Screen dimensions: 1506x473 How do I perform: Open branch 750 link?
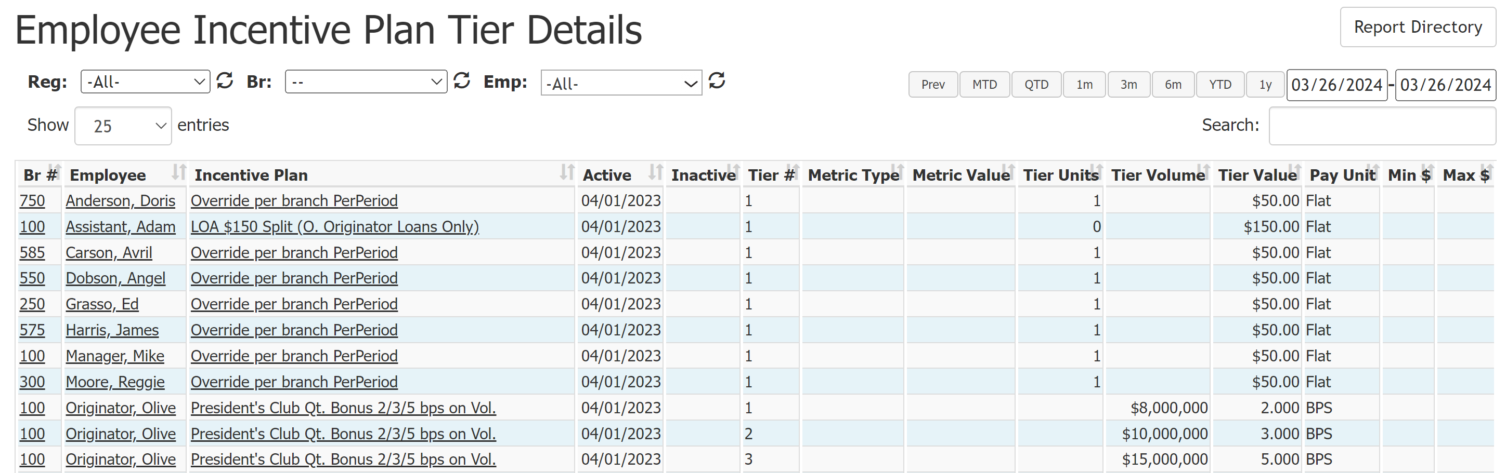point(32,200)
